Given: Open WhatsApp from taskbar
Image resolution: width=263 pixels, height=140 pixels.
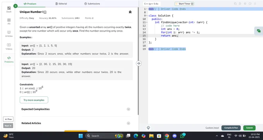Looking at the screenshot, I should click(x=183, y=136).
